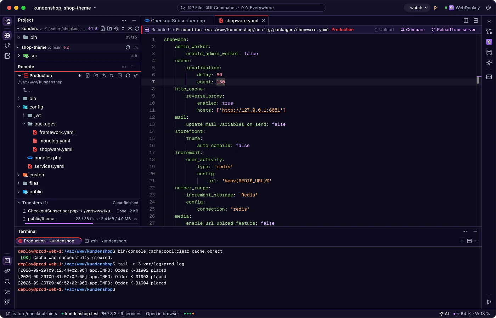Click the upload icon in Production remote toolbar
Screen dimensions: 496x318
click(103, 76)
